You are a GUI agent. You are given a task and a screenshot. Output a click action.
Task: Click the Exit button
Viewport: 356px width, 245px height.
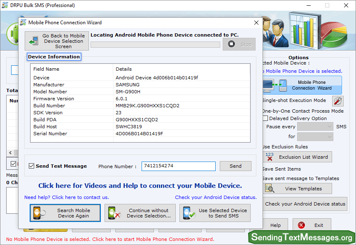point(312,225)
